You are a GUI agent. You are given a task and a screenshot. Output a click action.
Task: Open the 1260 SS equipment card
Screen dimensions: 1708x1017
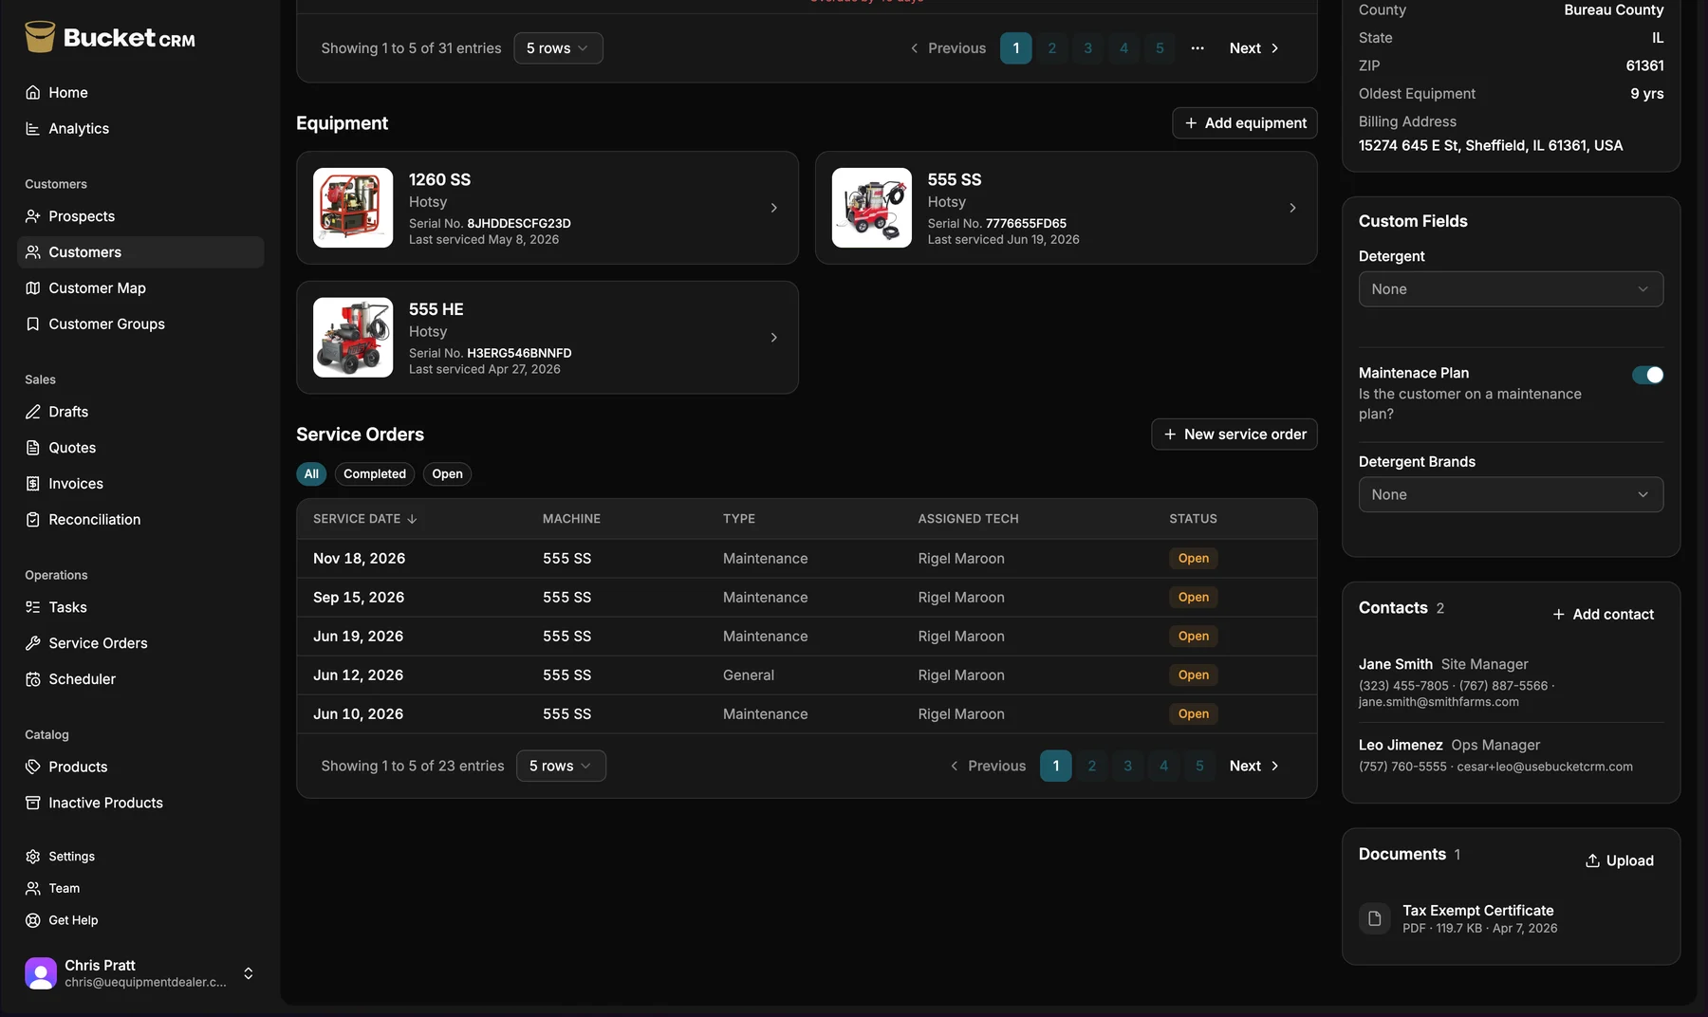coord(548,208)
